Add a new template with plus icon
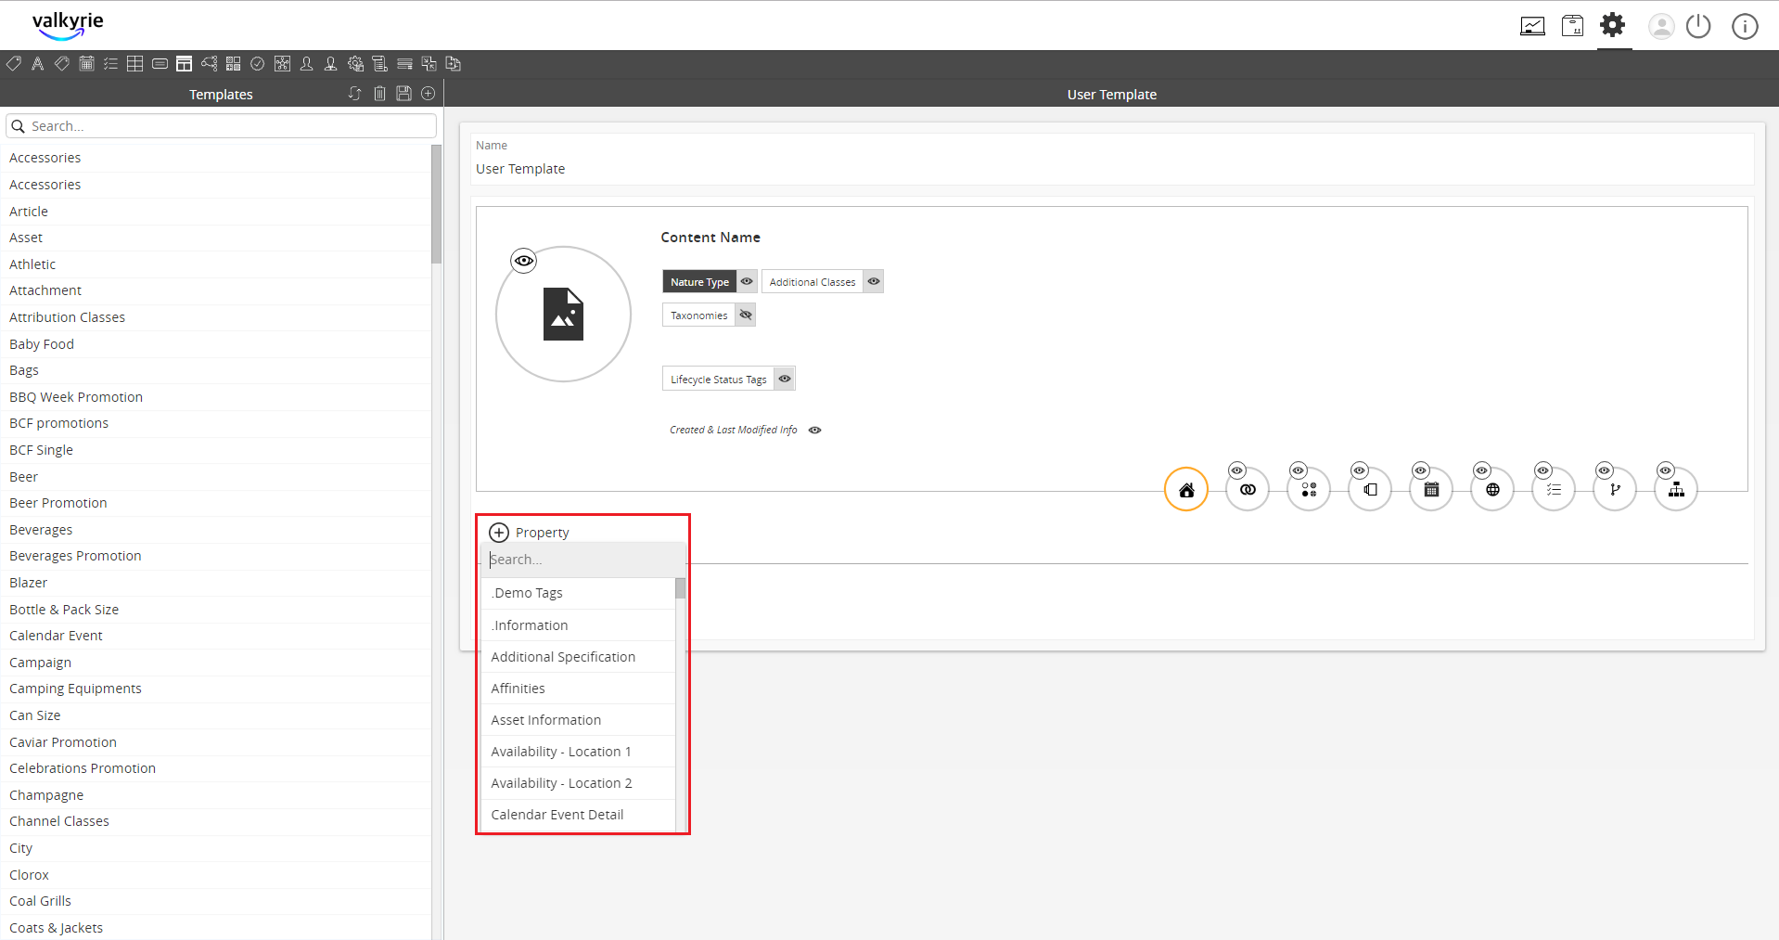 428,94
